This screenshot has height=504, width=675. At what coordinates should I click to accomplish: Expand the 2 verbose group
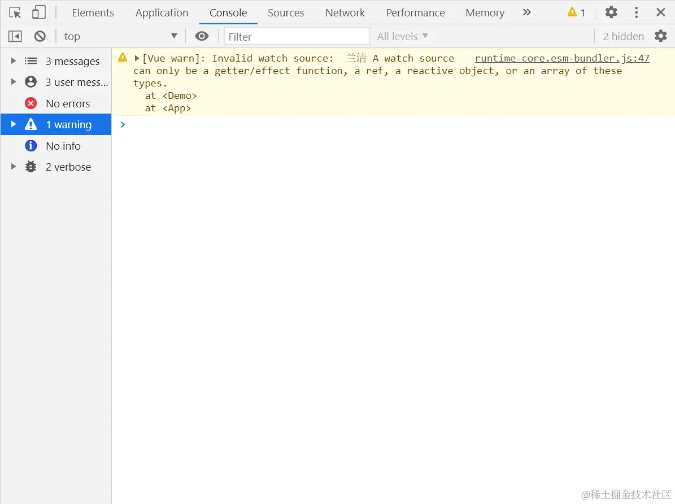click(14, 167)
